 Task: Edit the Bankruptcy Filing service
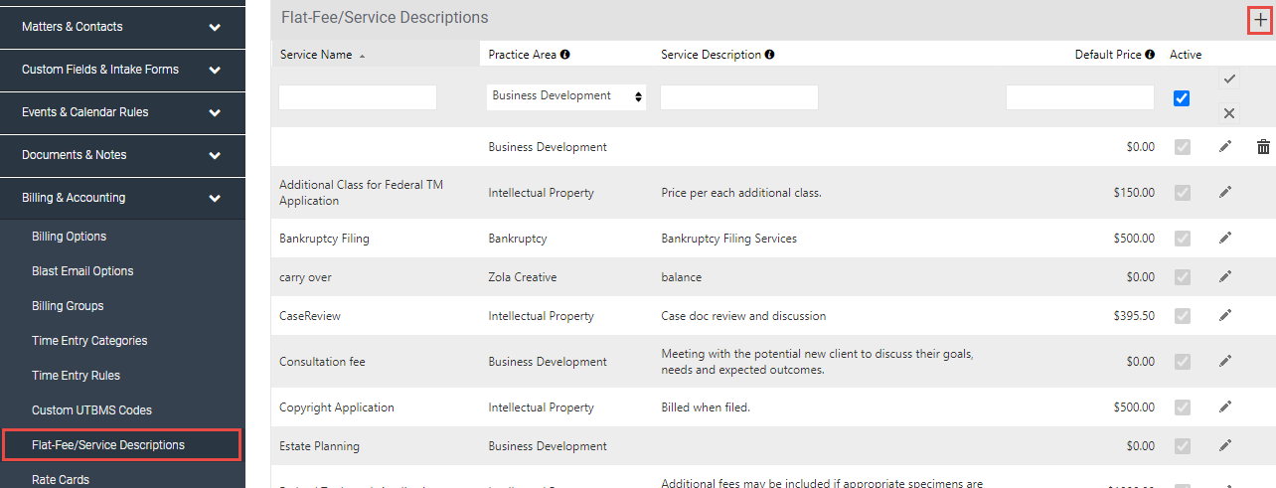[x=1225, y=239]
